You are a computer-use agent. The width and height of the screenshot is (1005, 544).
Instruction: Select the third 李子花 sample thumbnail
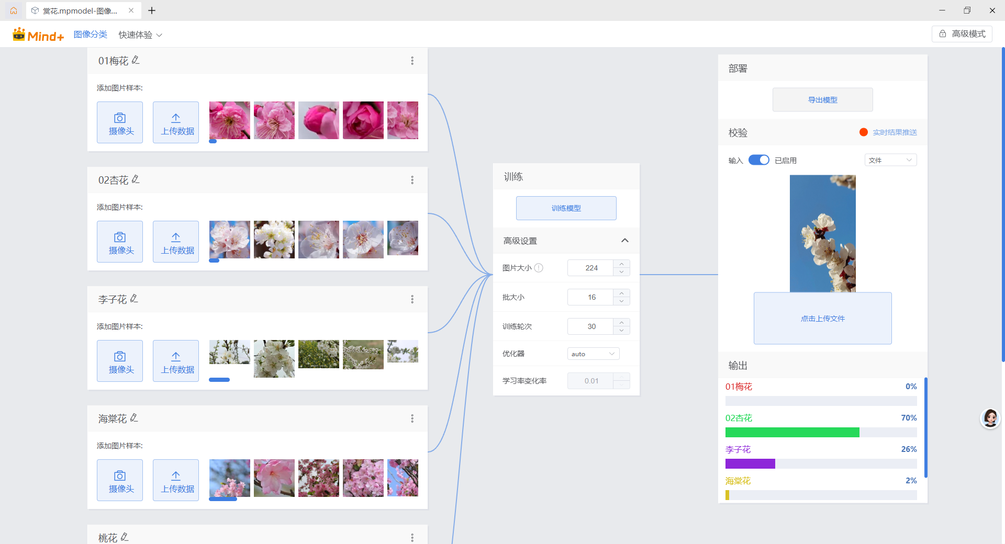(319, 354)
